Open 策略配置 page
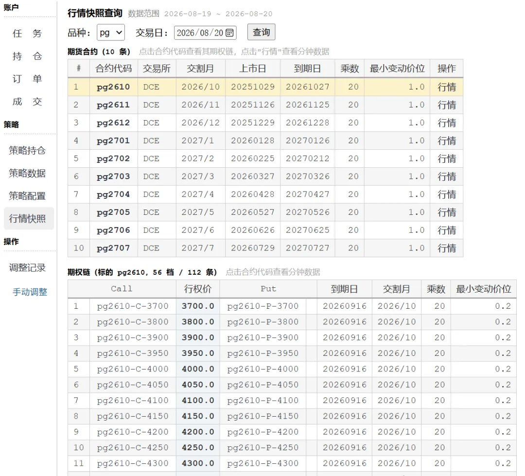The height and width of the screenshot is (476, 525). 27,196
